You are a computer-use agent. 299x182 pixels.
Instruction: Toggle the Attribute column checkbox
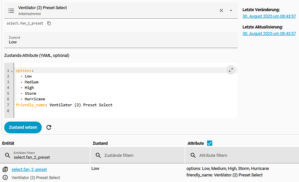click(x=210, y=143)
